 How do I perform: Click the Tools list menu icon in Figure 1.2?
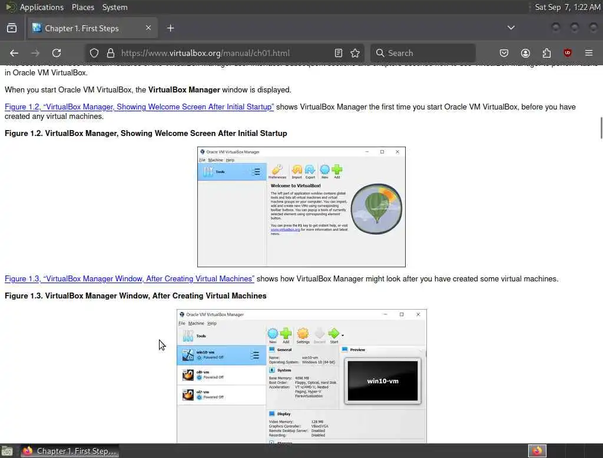point(256,172)
